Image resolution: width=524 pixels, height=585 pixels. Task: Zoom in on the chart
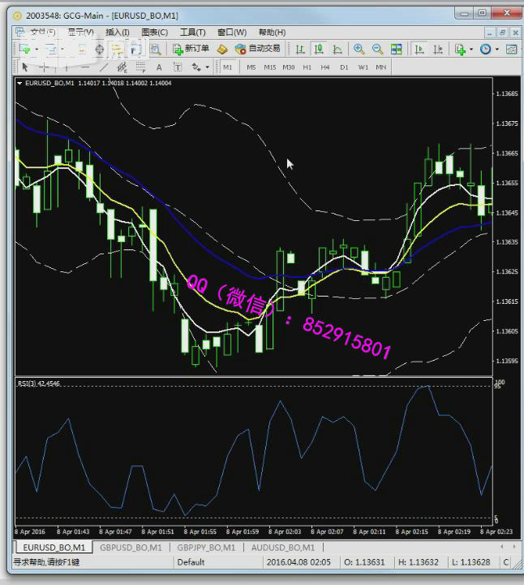pyautogui.click(x=359, y=49)
